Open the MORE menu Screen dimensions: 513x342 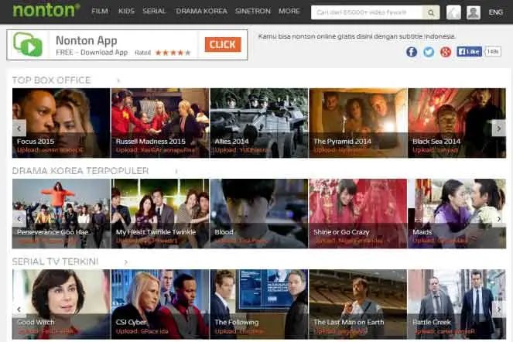tap(289, 11)
